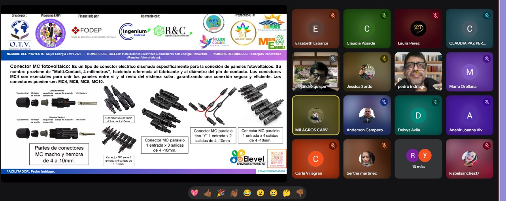Send the laughing with tears emoji

click(x=247, y=193)
